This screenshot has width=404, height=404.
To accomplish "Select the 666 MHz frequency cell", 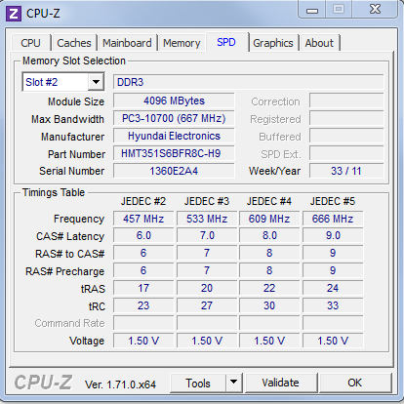I will coord(333,219).
